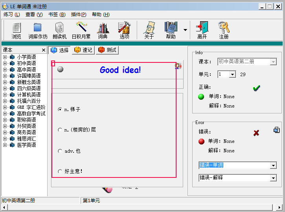
Task: Select answer 好主意!
Action: click(x=70, y=171)
